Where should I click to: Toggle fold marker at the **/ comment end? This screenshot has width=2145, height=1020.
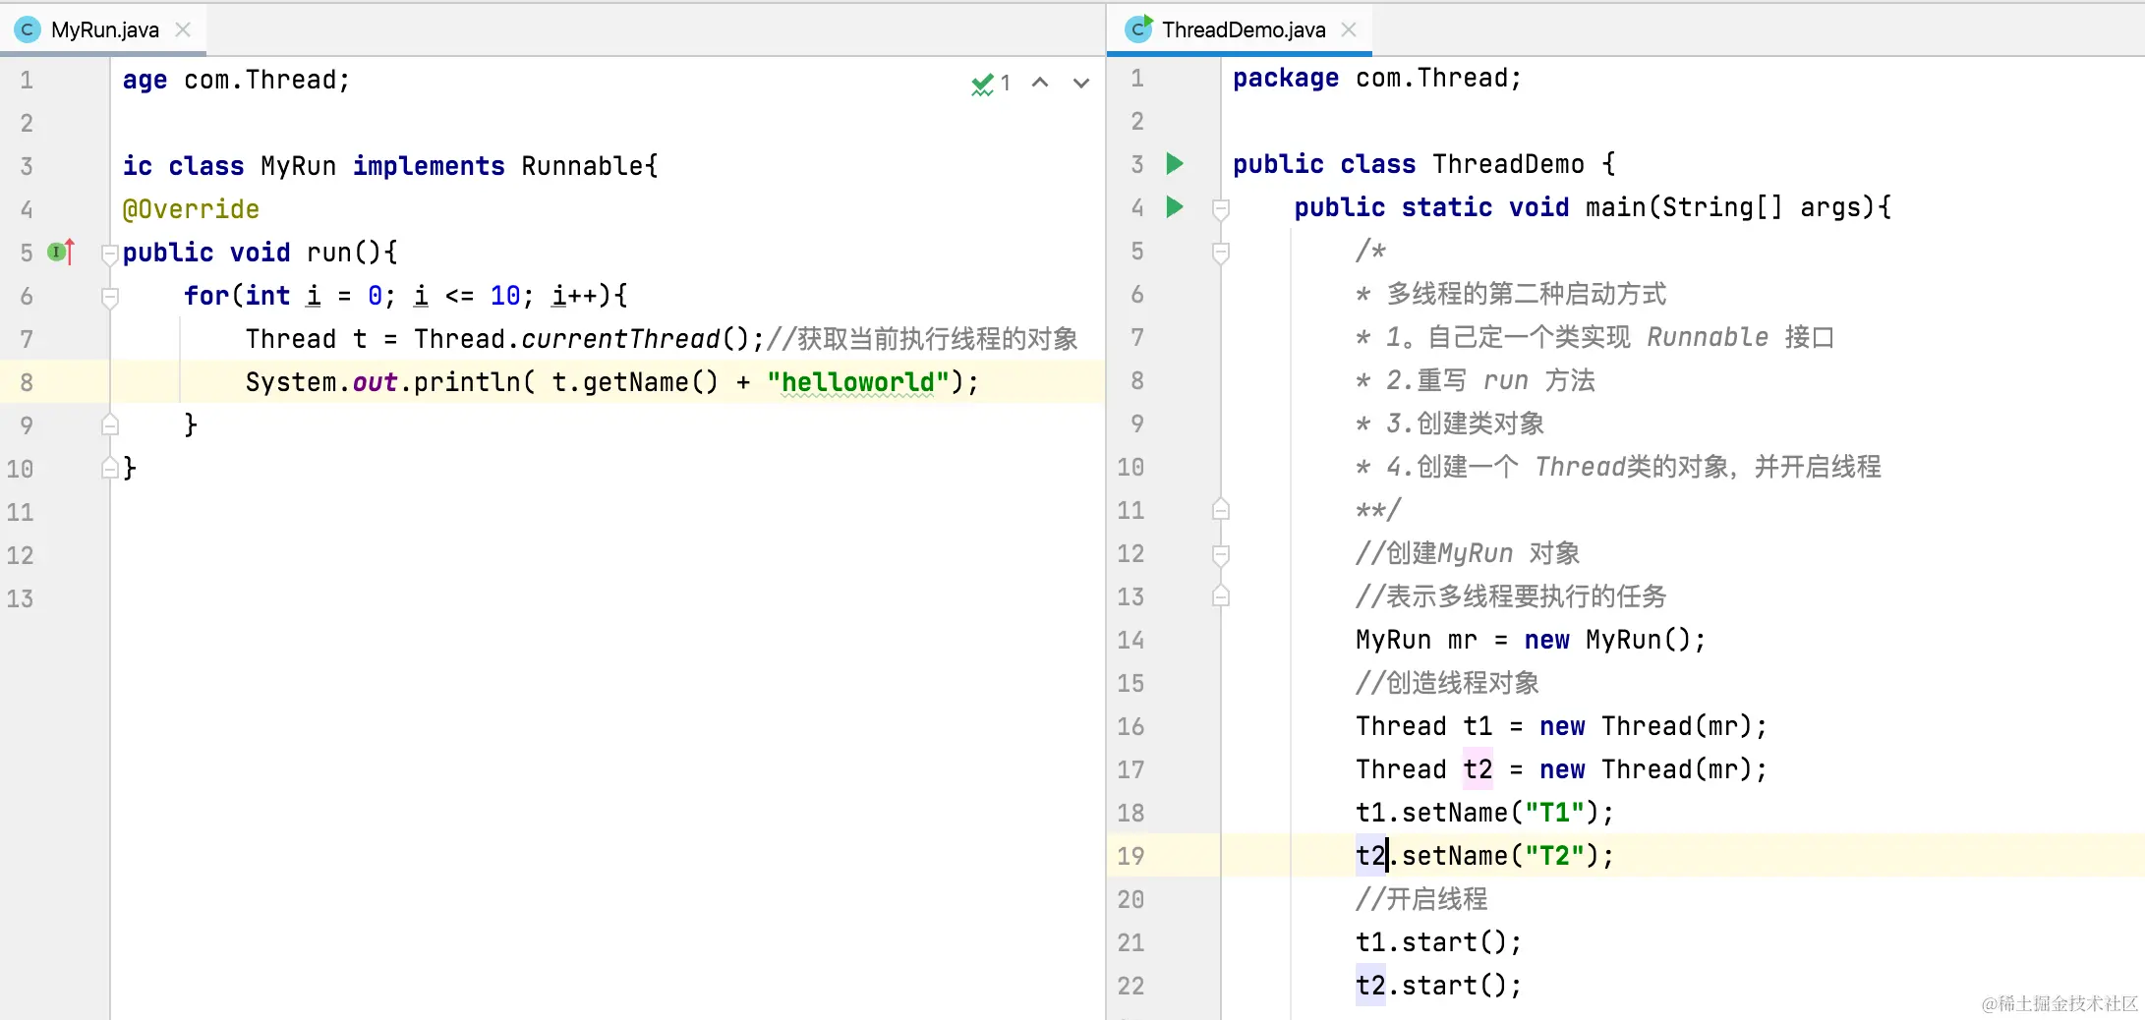(1221, 510)
